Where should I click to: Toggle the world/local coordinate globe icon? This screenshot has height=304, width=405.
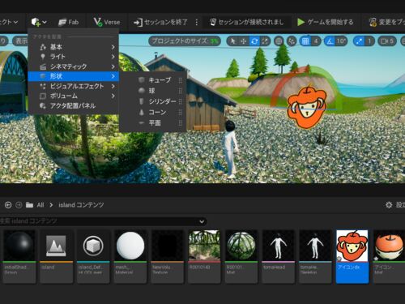tap(279, 41)
